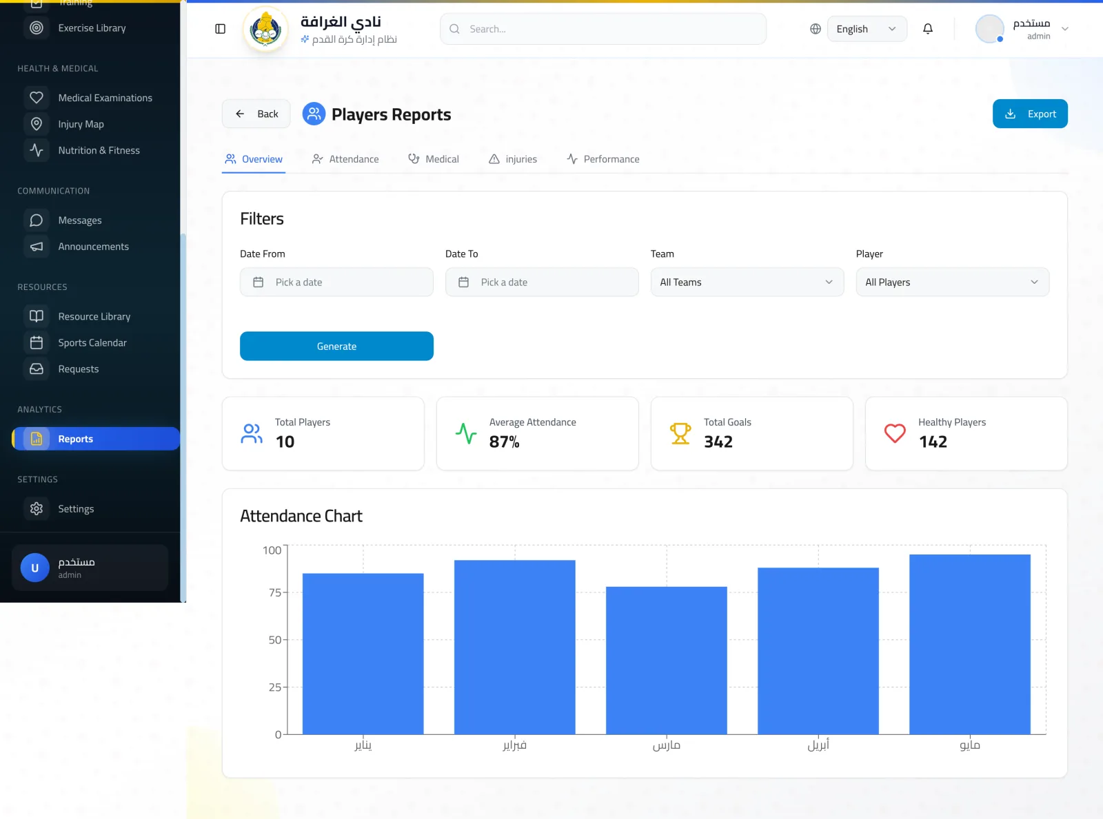Click the club logo emblem
This screenshot has height=819, width=1103.
tap(266, 30)
